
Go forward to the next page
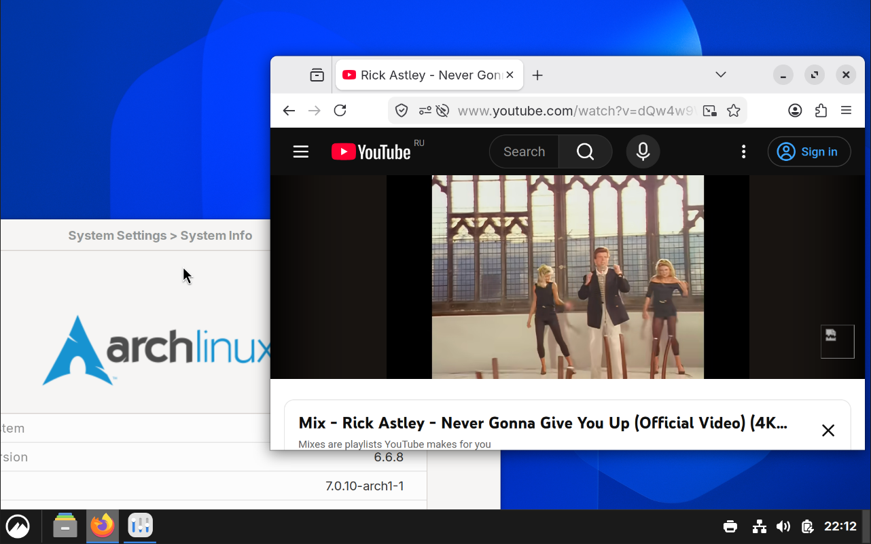point(315,111)
